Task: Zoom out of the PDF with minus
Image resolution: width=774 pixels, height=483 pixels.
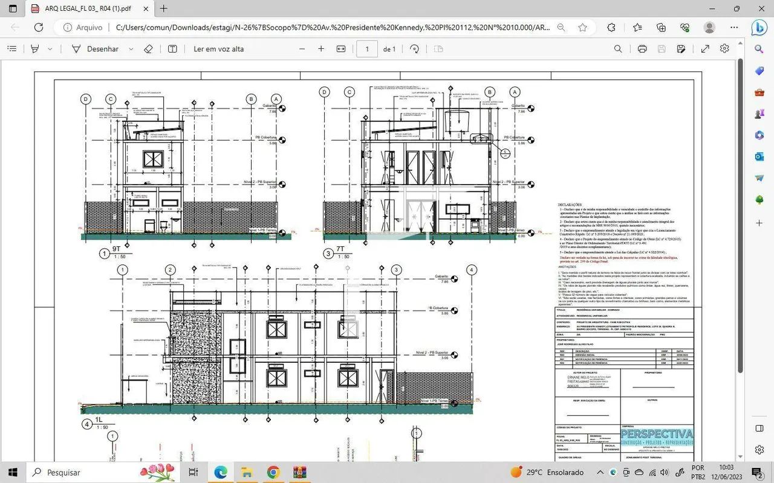Action: tap(301, 49)
